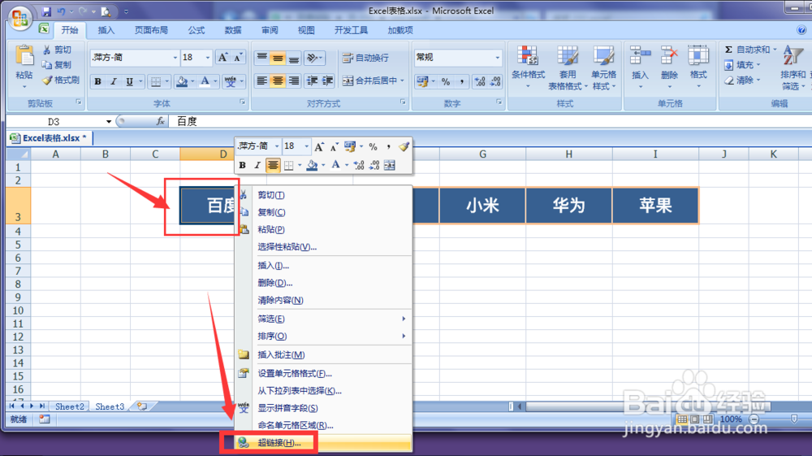Screen dimensions: 812x456
Task: Save the workbook via quick access toolbar
Action: [x=46, y=11]
